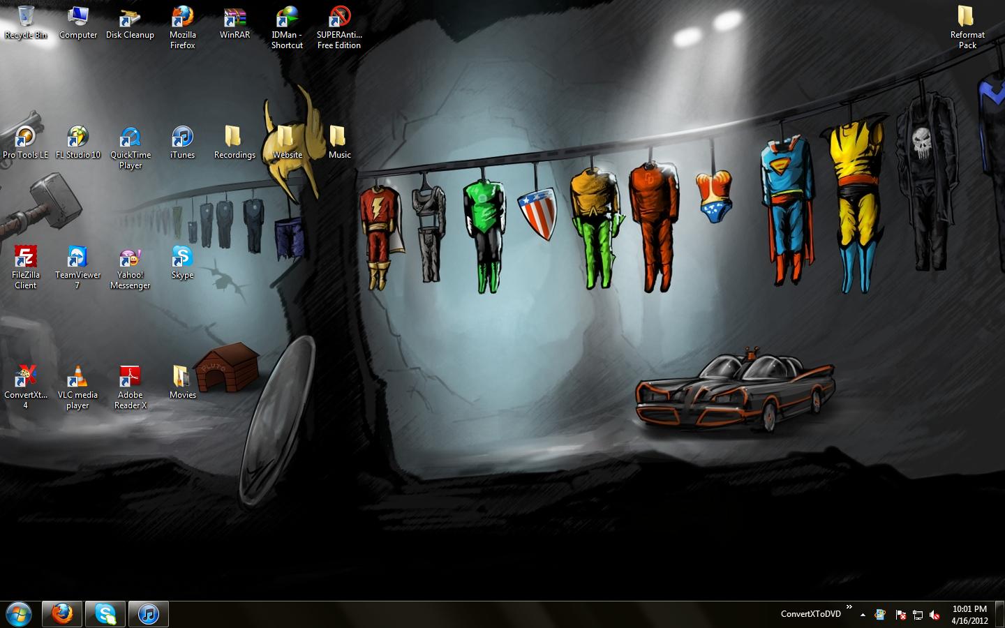Click the muted volume tray icon
The height and width of the screenshot is (628, 1005).
click(x=935, y=615)
